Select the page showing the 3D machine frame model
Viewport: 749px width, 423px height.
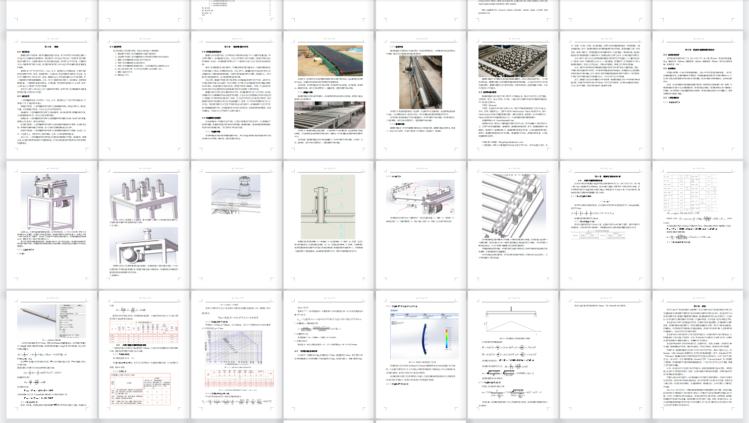(52, 225)
